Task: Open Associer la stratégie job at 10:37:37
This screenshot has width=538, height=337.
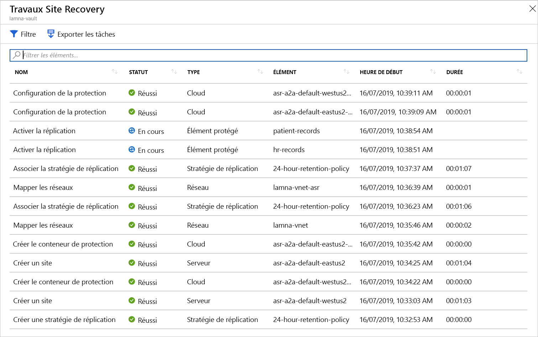Action: pos(66,168)
